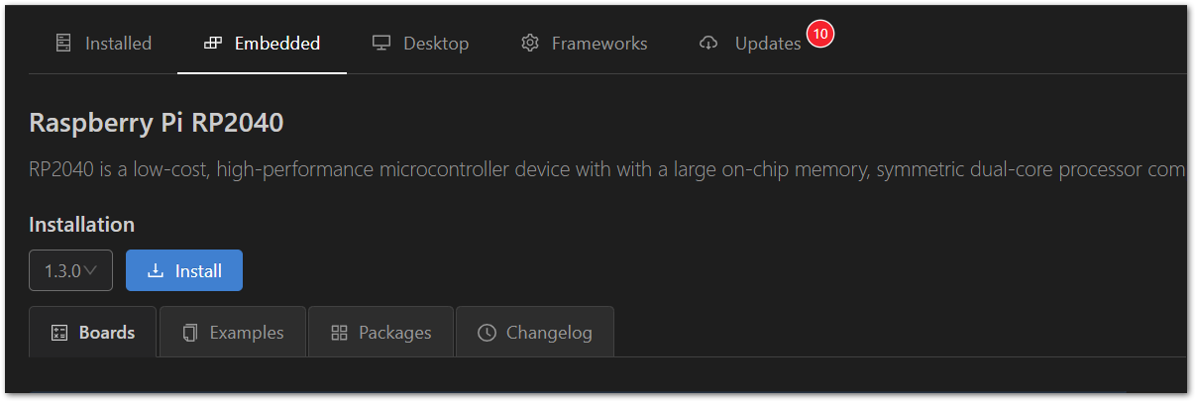Show the Packages tab
1196x402 pixels.
click(x=381, y=333)
